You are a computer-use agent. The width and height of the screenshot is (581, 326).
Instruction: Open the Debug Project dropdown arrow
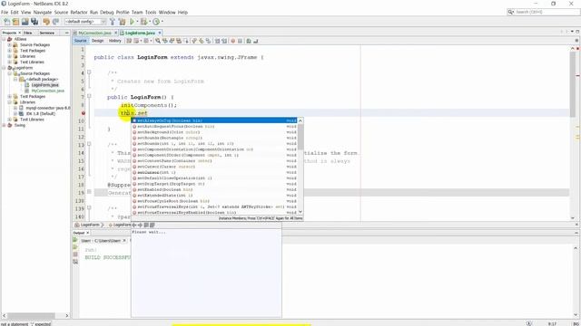click(149, 22)
